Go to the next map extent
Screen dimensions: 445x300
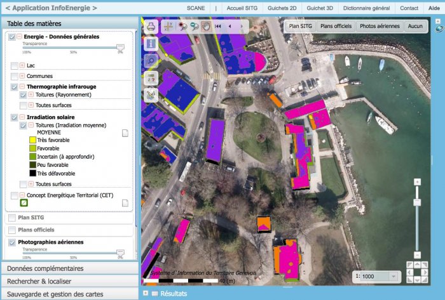[242, 26]
